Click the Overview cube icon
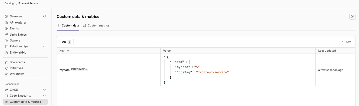 6,17
